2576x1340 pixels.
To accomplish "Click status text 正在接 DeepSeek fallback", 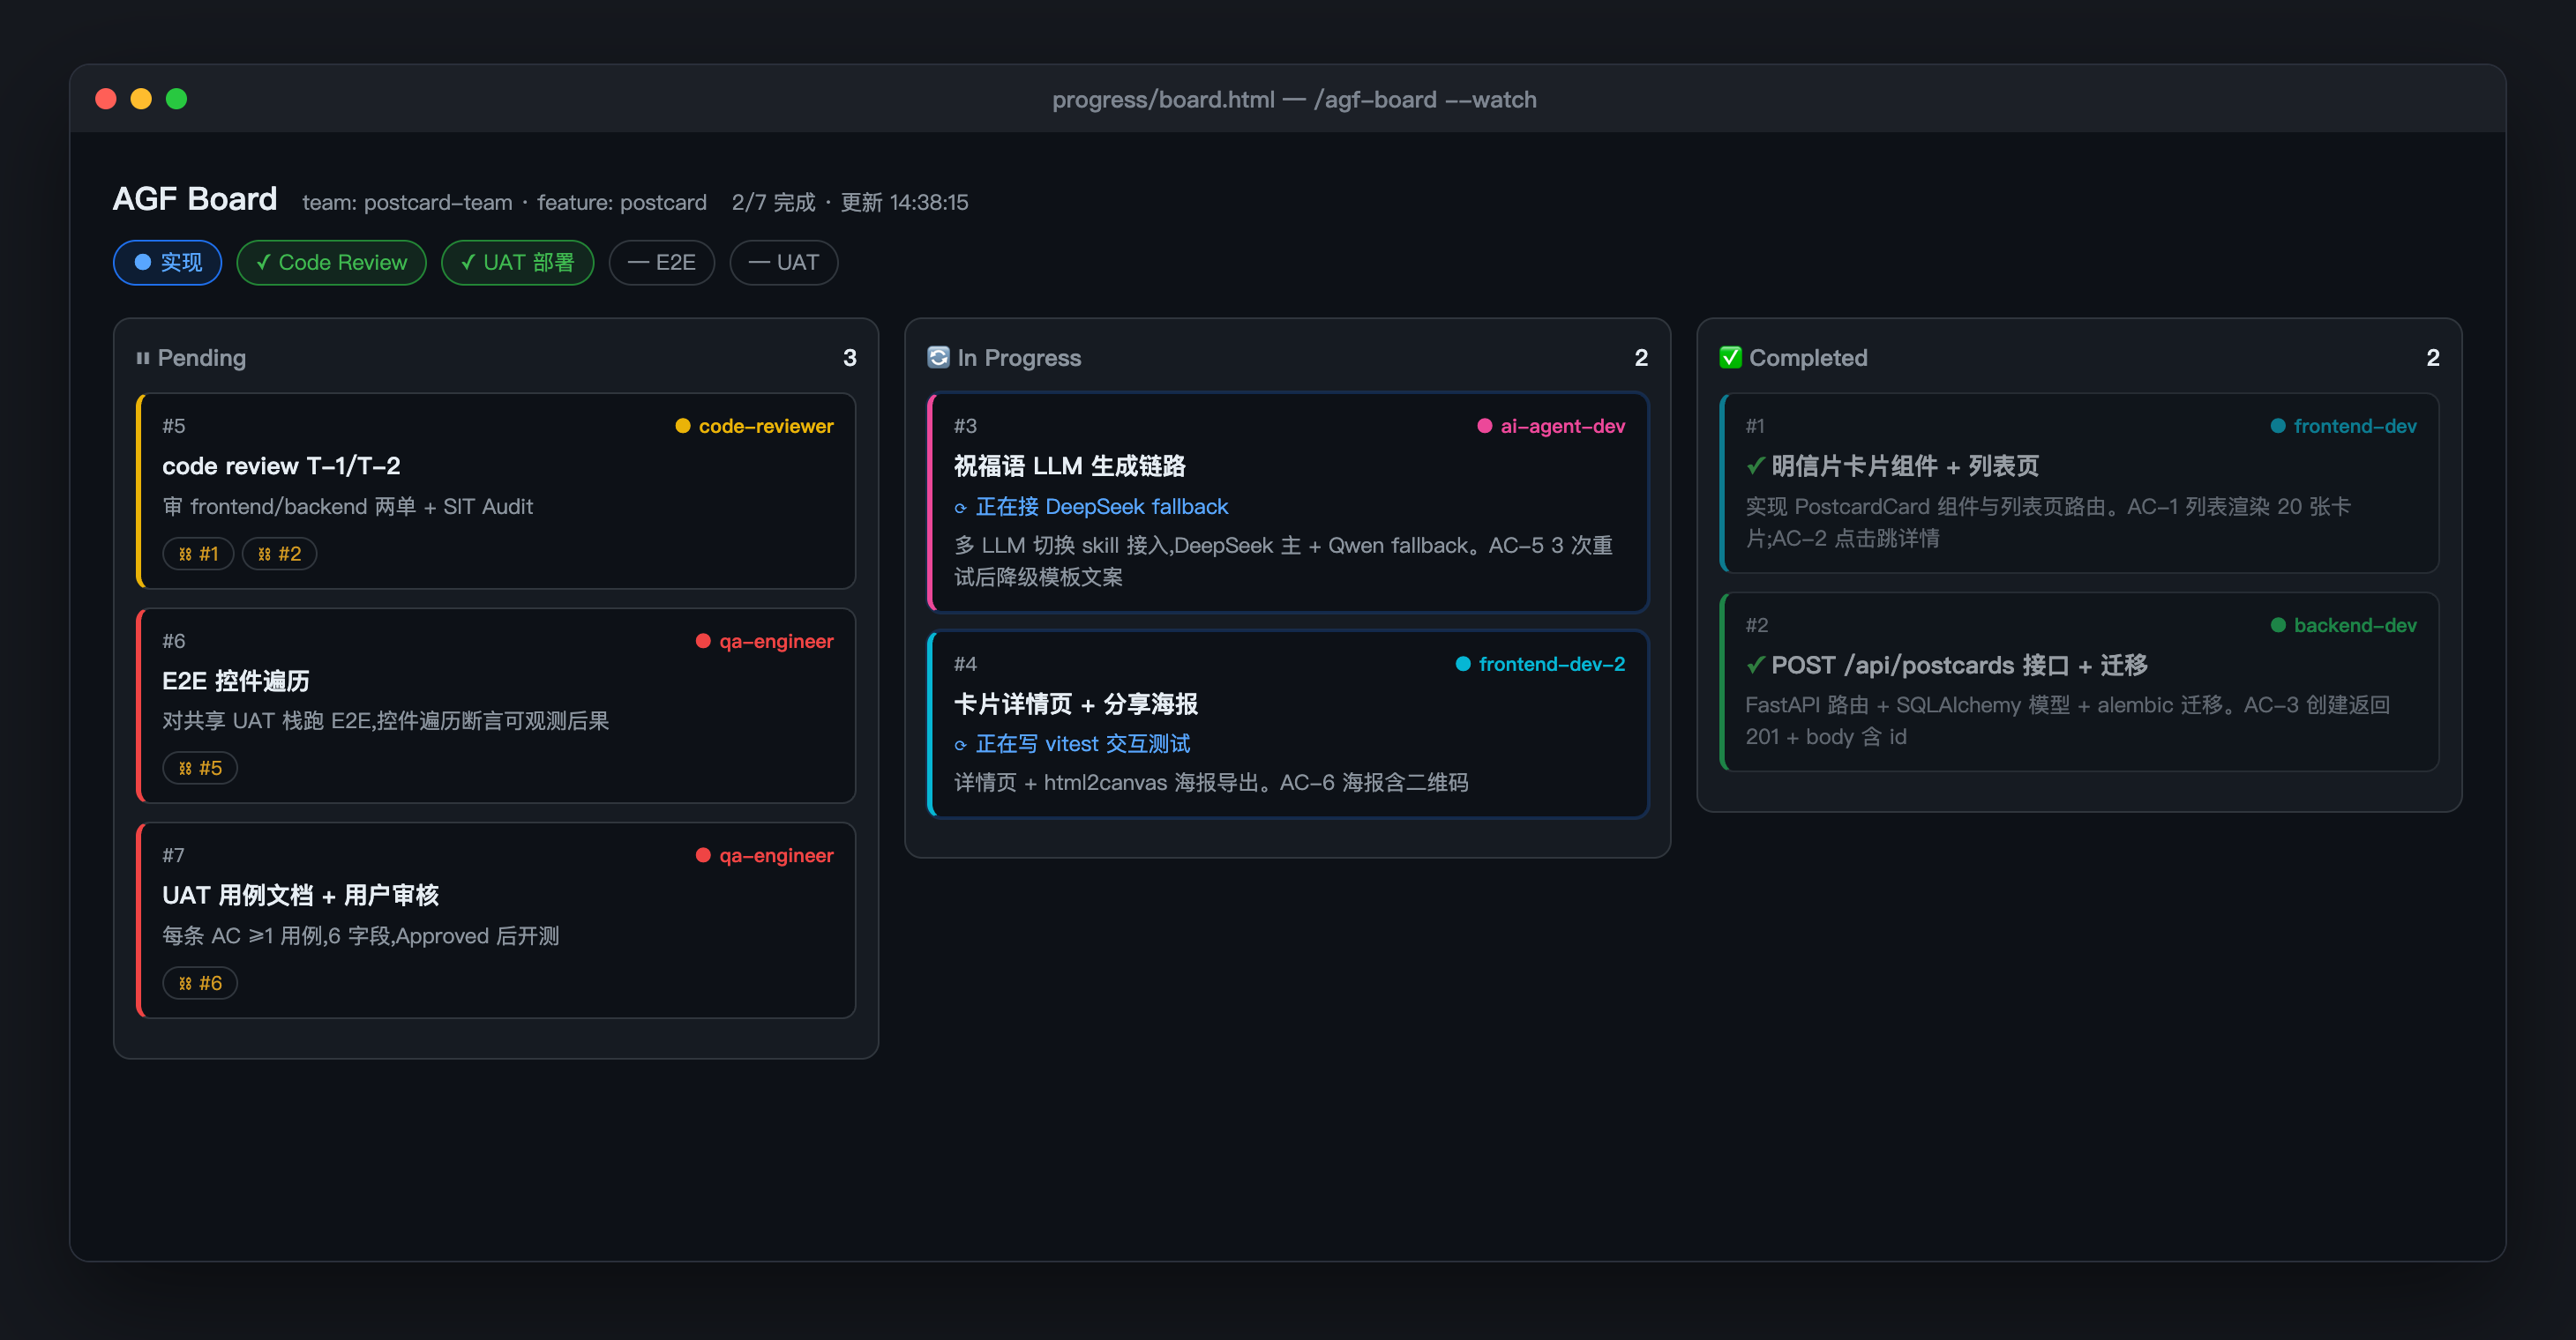I will tap(1102, 507).
